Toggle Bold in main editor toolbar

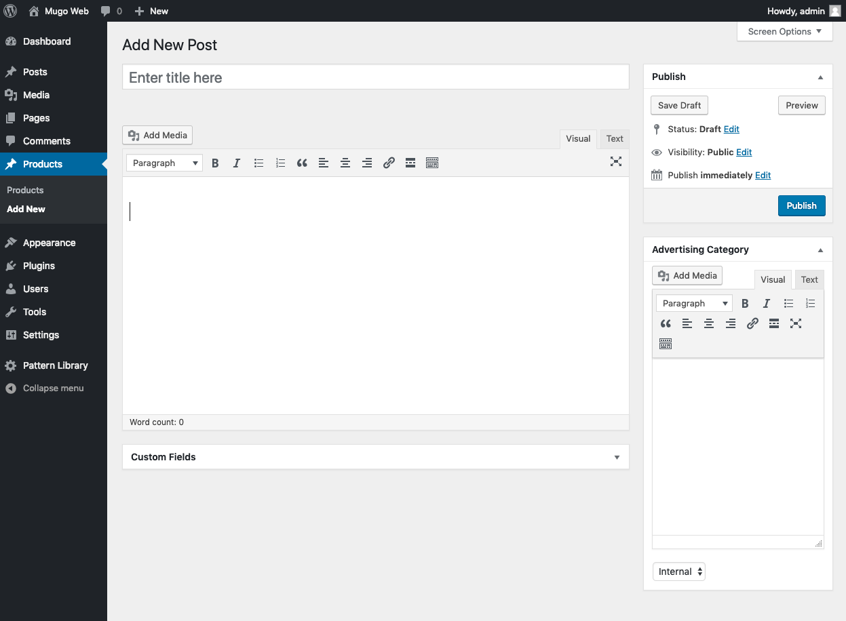[215, 163]
